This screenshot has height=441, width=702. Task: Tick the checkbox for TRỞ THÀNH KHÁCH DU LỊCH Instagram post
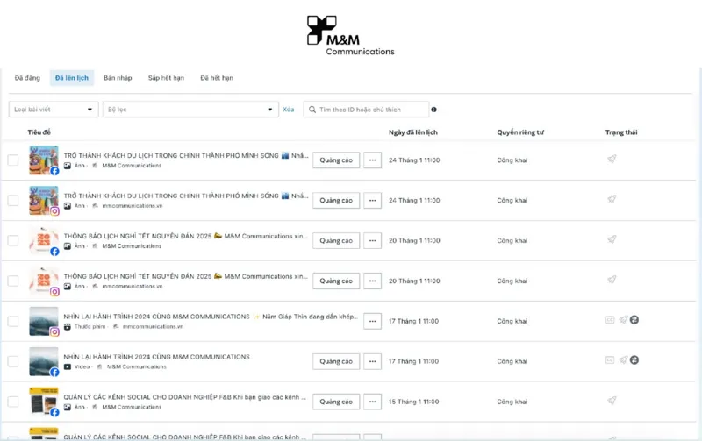13,201
